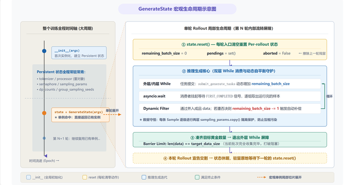The image size is (350, 185).
Task: Click the blue remaining_batch_size text in the While row
Action: (x=271, y=84)
